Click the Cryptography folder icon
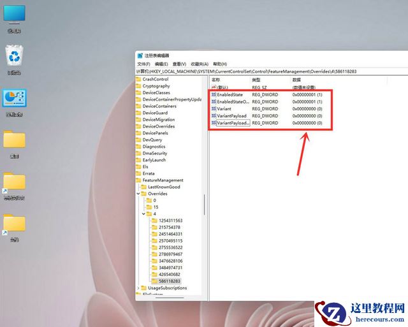 click(x=138, y=86)
